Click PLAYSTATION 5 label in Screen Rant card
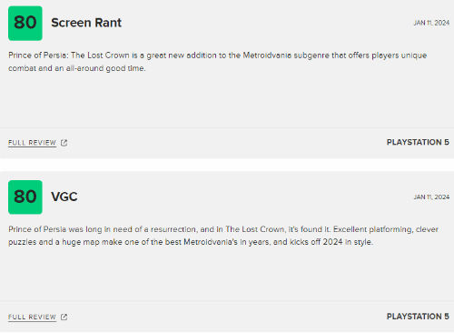Image resolution: width=454 pixels, height=333 pixels. (418, 142)
